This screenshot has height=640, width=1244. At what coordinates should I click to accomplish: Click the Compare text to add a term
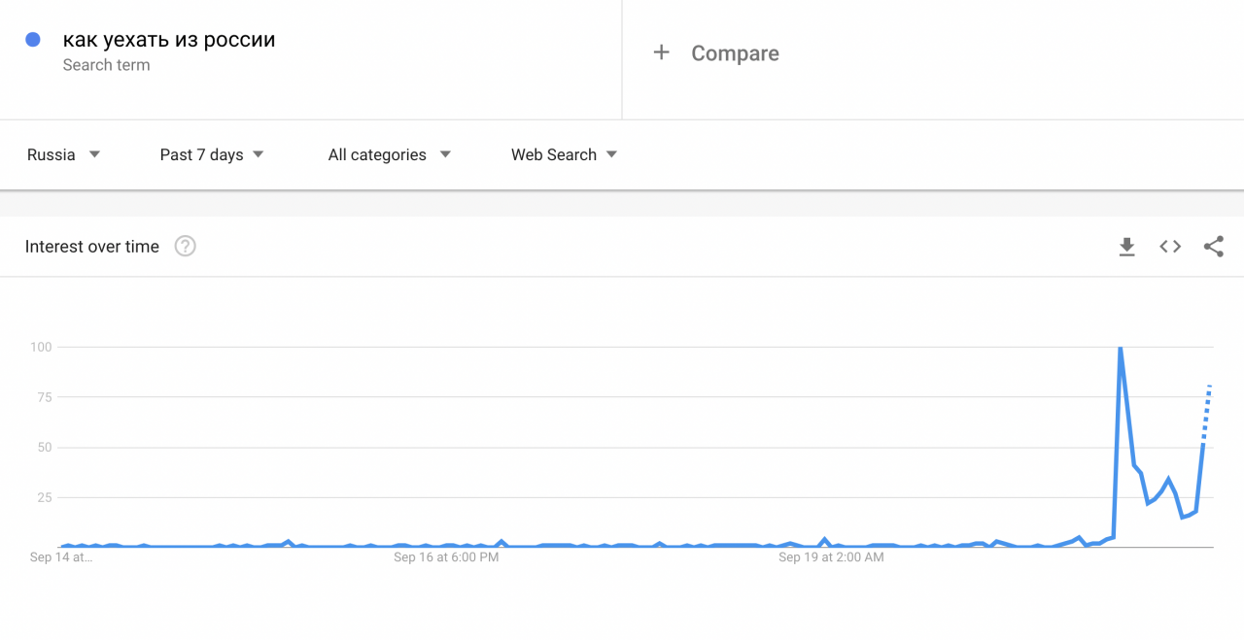[735, 53]
